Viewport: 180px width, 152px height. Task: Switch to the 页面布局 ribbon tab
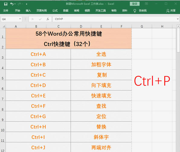[x=42, y=11]
